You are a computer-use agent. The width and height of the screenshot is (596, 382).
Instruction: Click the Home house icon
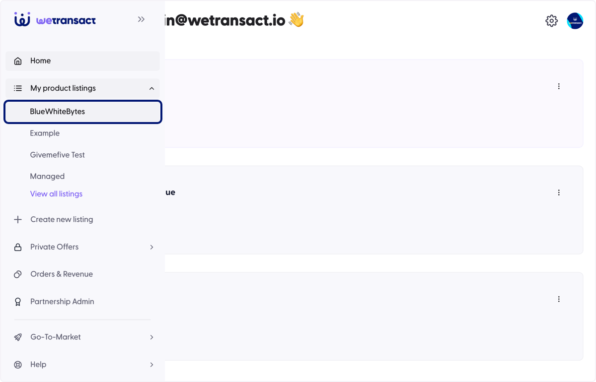tap(18, 61)
